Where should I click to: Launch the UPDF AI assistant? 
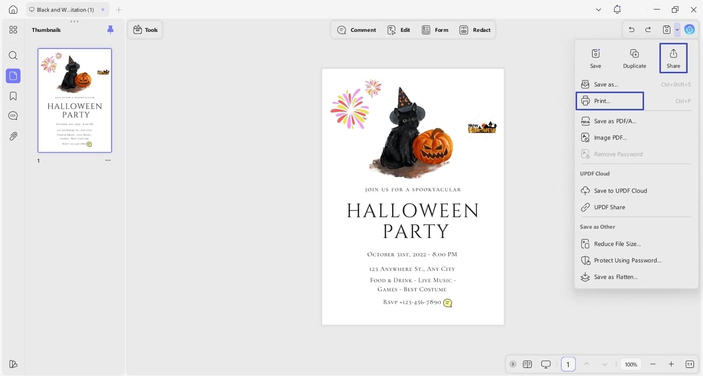pos(689,29)
